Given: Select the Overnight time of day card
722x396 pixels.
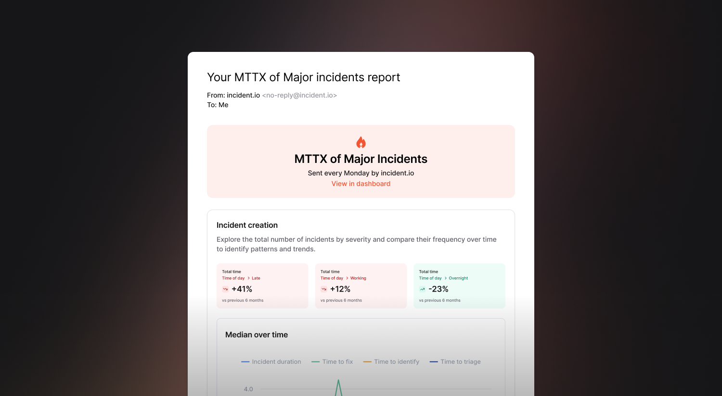Looking at the screenshot, I should click(459, 286).
